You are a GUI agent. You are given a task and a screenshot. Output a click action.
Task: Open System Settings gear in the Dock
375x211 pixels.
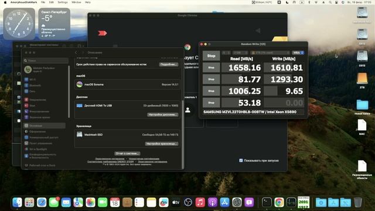click(237, 202)
